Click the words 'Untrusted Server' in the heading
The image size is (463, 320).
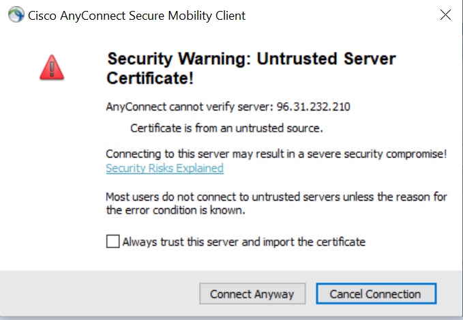tap(327, 59)
